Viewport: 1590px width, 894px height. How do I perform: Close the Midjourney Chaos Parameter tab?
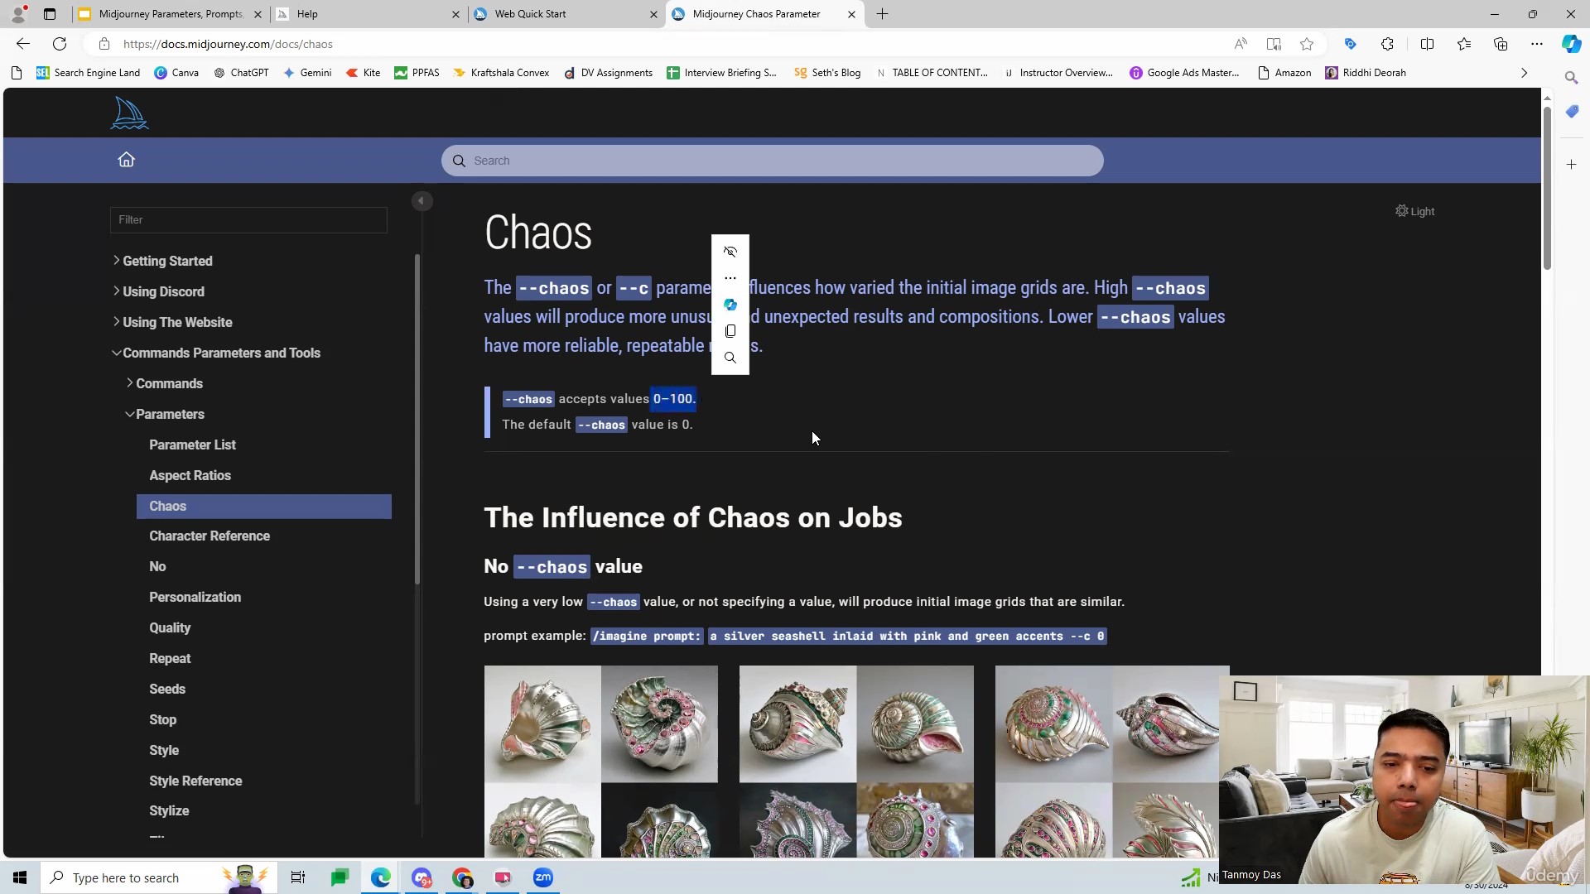(x=851, y=14)
